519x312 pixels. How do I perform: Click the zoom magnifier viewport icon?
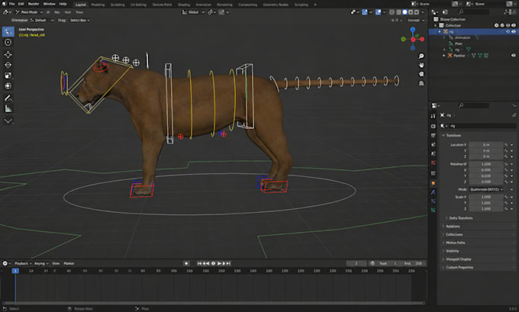421,56
